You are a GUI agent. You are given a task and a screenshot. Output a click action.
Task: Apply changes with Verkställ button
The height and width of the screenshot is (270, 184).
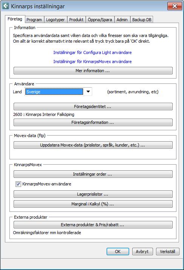[168, 251]
